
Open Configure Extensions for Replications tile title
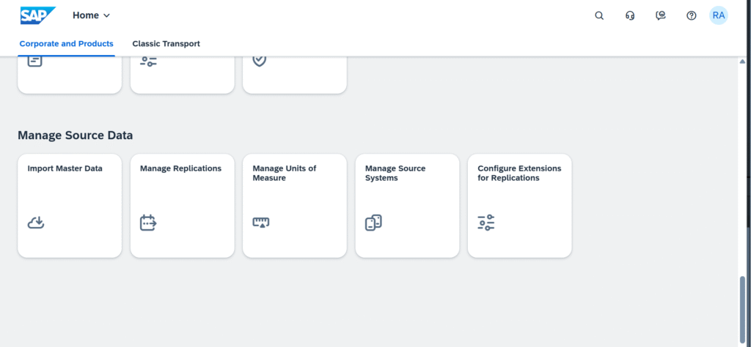519,173
